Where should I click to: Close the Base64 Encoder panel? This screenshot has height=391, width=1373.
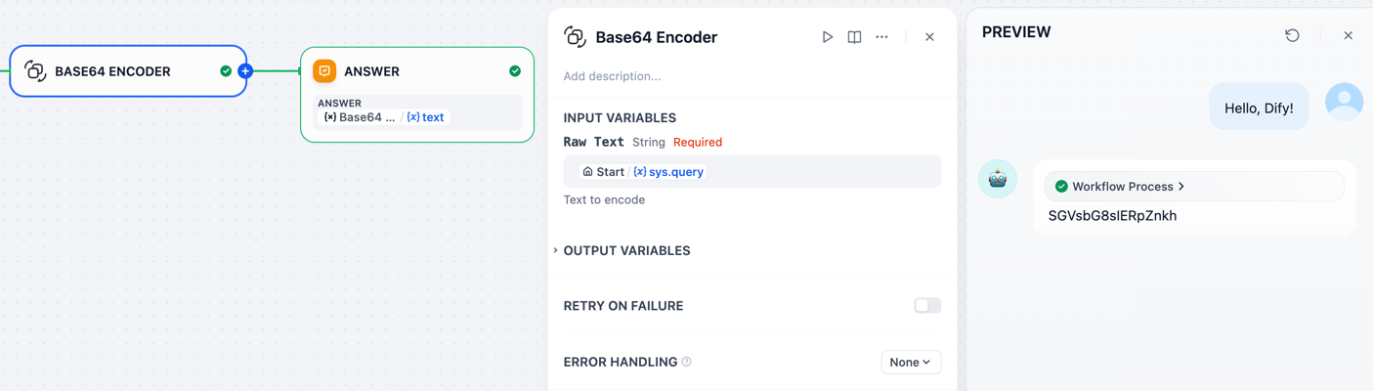tap(929, 37)
